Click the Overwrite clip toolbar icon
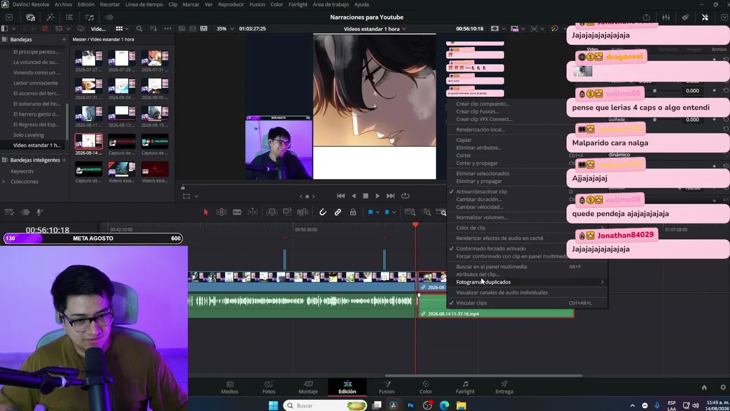This screenshot has width=730, height=411. (287, 212)
